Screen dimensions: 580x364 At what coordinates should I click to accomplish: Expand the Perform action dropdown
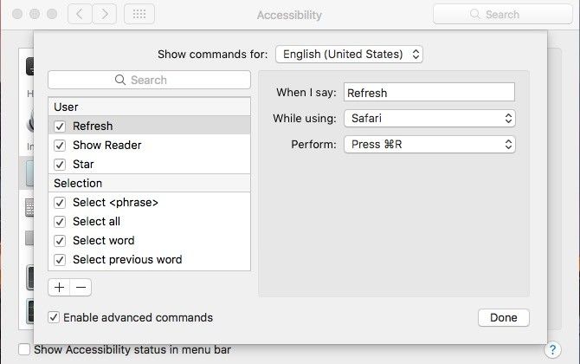click(x=429, y=144)
